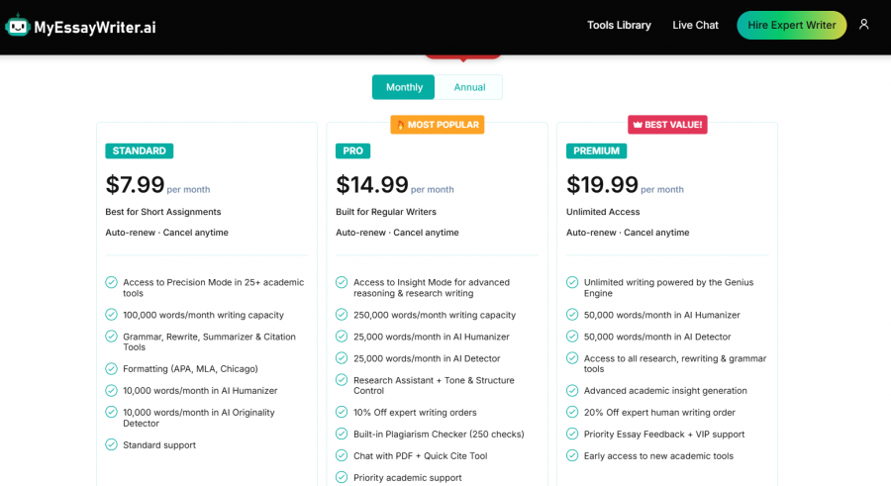The image size is (891, 486).
Task: Click checkmark beside 20% Off expert human writing
Action: [x=572, y=412]
